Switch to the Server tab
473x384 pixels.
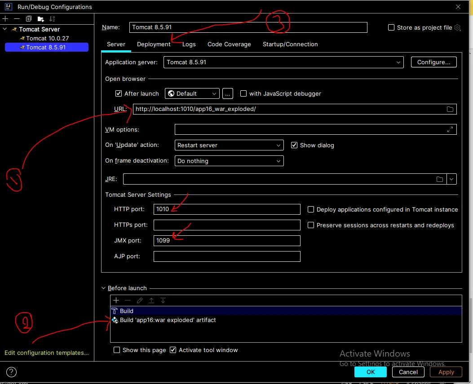pos(116,44)
